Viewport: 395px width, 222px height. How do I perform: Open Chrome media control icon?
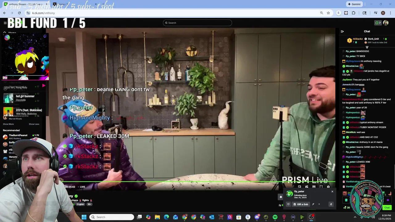pyautogui.click(x=376, y=13)
